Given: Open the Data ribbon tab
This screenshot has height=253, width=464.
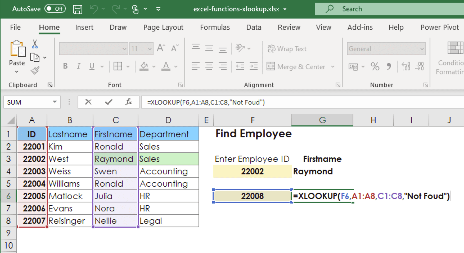Looking at the screenshot, I should (253, 27).
